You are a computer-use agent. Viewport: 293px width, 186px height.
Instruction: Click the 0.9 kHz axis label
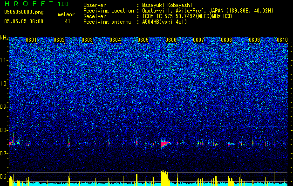click(x=4, y=107)
